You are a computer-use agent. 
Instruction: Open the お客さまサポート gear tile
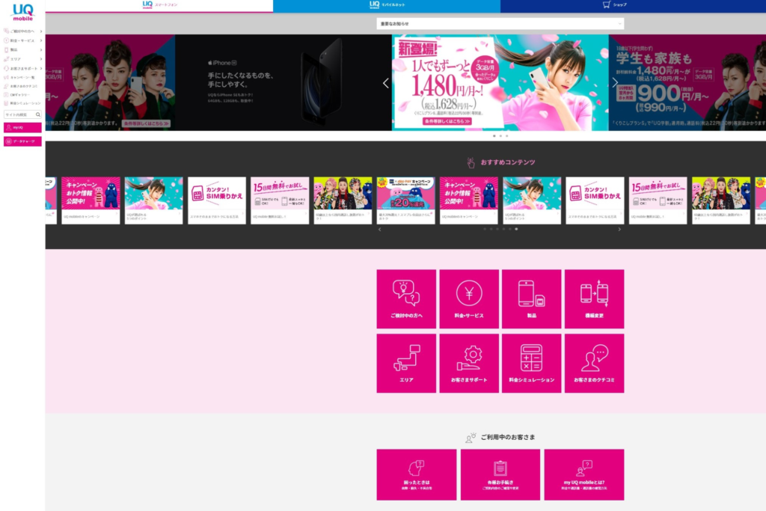(469, 364)
